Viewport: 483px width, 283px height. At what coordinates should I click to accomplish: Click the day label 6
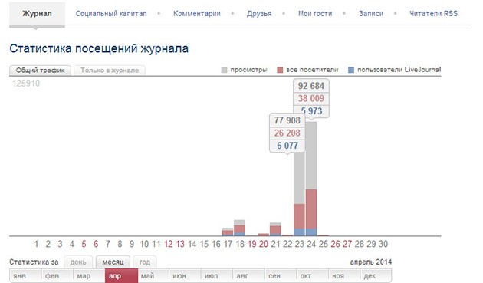pos(96,244)
